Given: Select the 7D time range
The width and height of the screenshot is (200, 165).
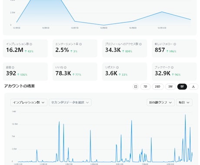Looking at the screenshot, I should point(145,86).
